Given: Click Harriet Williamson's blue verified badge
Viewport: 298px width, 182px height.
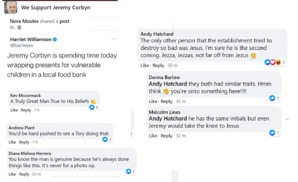Looking at the screenshot, I should 55,39.
